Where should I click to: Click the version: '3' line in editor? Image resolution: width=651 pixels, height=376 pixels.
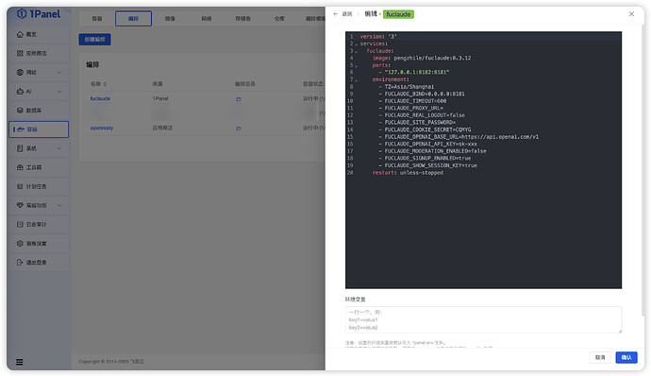[x=378, y=37]
